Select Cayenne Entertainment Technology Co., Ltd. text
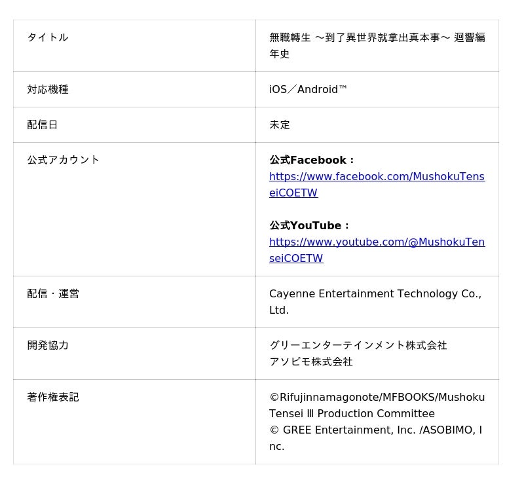Image resolution: width=524 pixels, height=484 pixels. (375, 302)
